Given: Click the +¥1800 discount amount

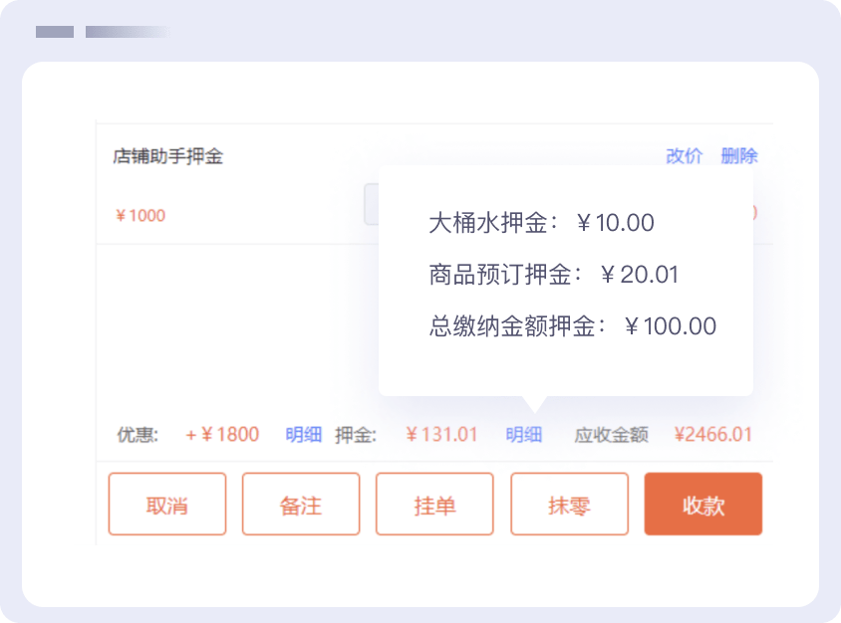Looking at the screenshot, I should pos(222,434).
